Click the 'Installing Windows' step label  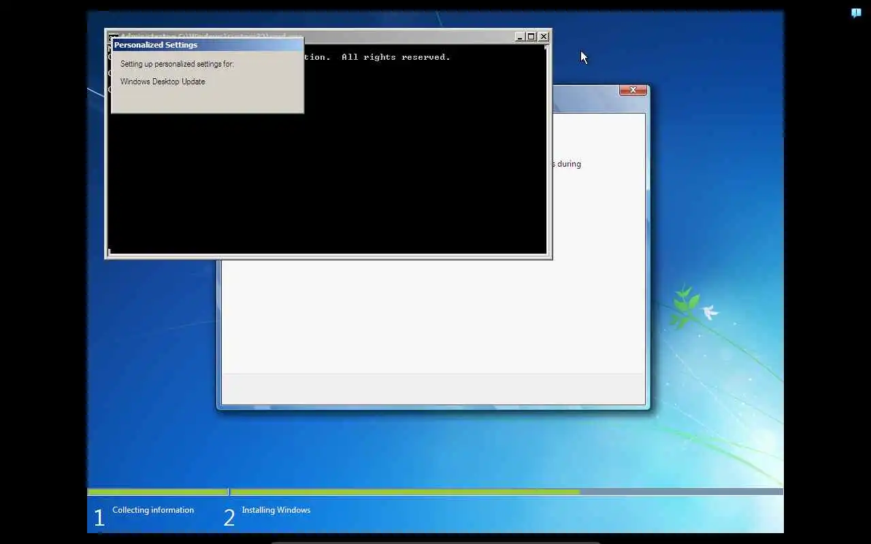point(276,510)
